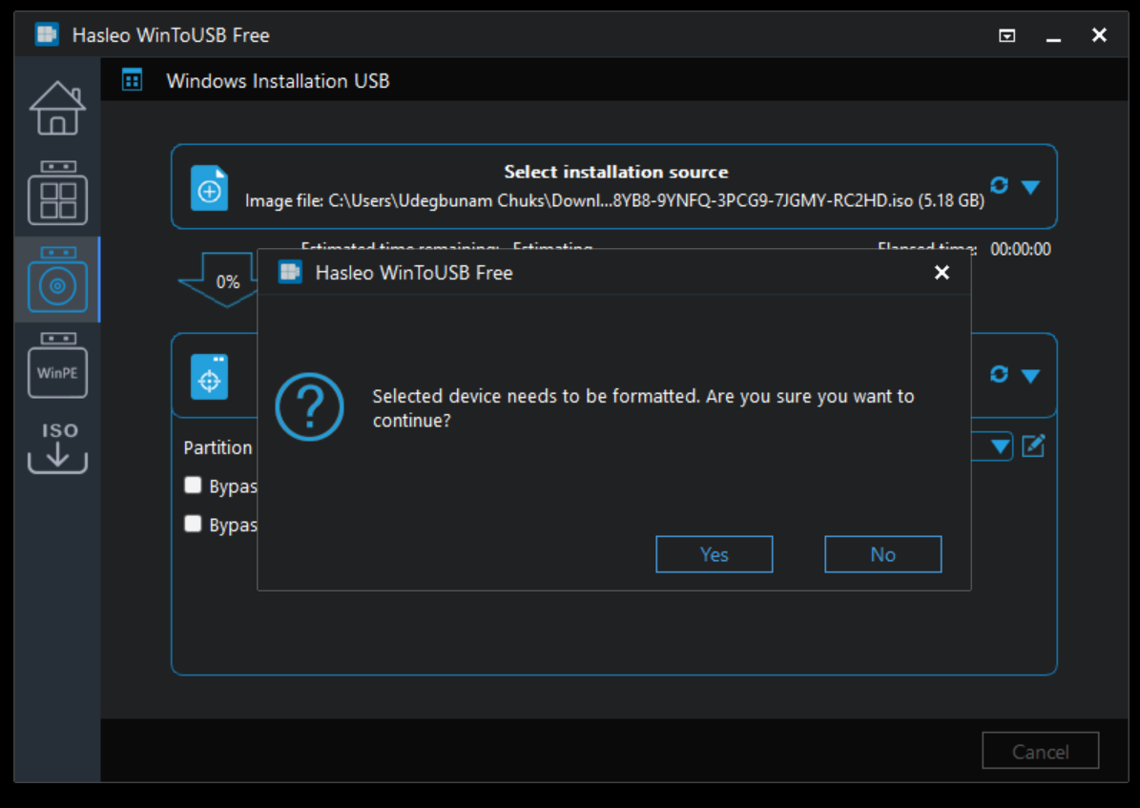Click the Select installation source heading
This screenshot has height=808, width=1140.
click(616, 172)
